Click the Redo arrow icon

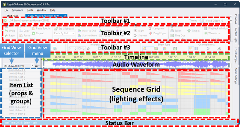(6, 36)
